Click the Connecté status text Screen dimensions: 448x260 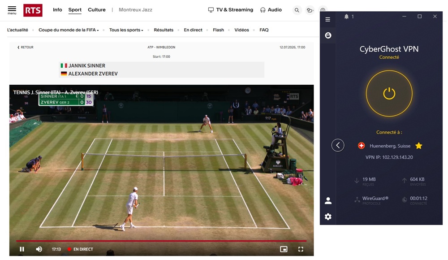click(x=389, y=57)
